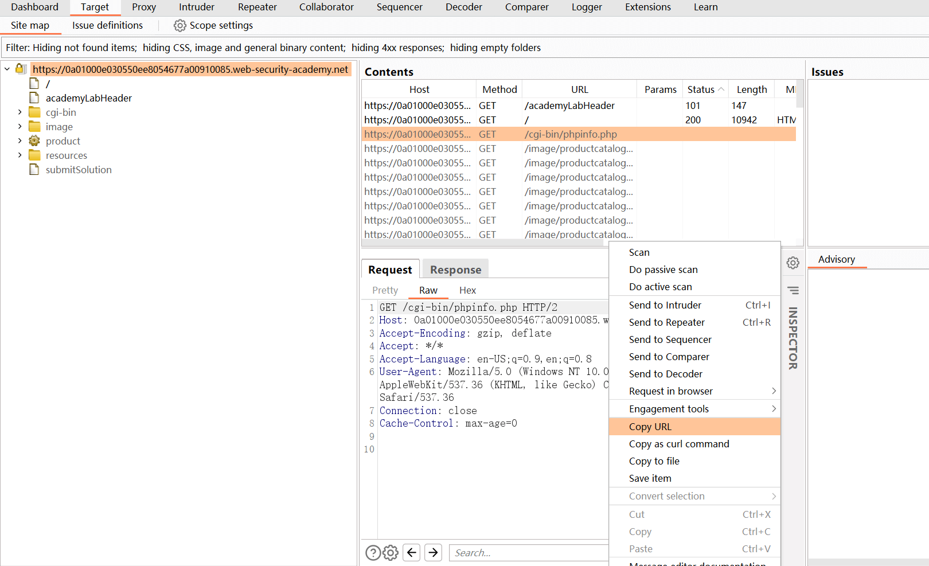929x566 pixels.
Task: Click the back arrow search button
Action: coord(412,552)
